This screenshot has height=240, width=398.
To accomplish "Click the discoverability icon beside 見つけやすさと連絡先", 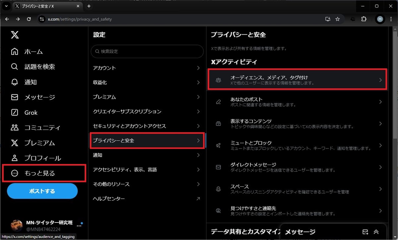I will [x=218, y=211].
